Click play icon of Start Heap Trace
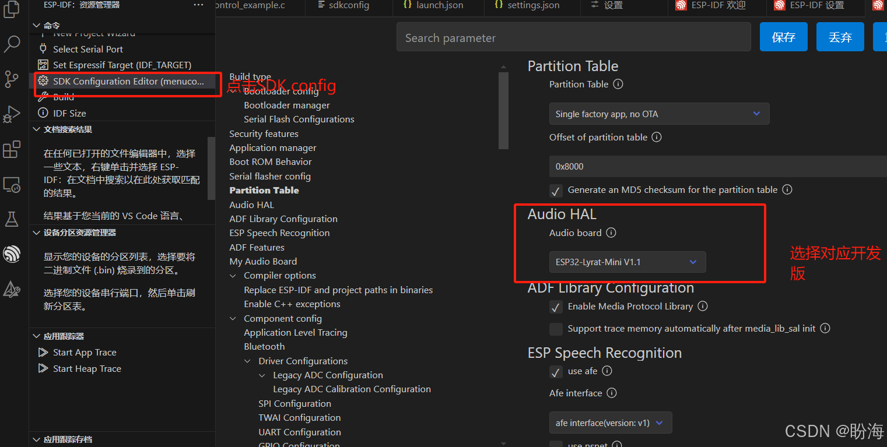Image resolution: width=887 pixels, height=447 pixels. tap(43, 368)
